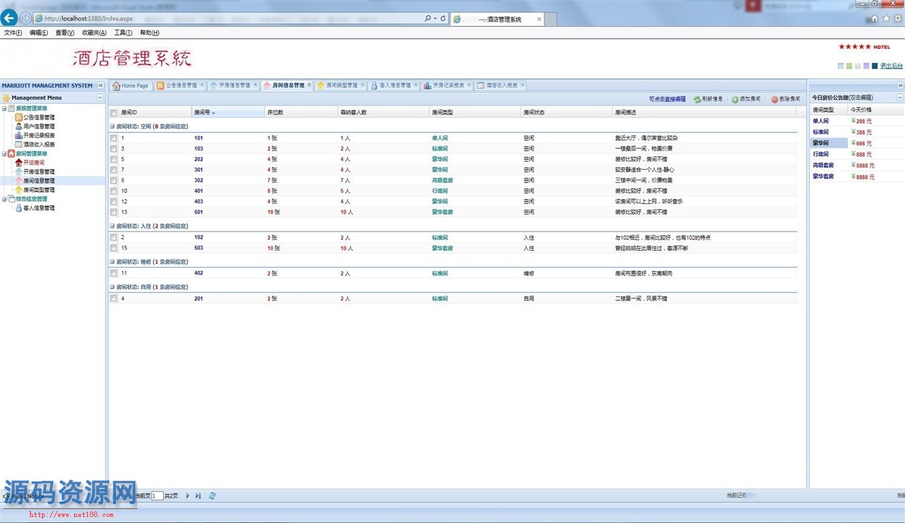
Task: Click the red 删除房间 delete room icon
Action: click(x=774, y=99)
